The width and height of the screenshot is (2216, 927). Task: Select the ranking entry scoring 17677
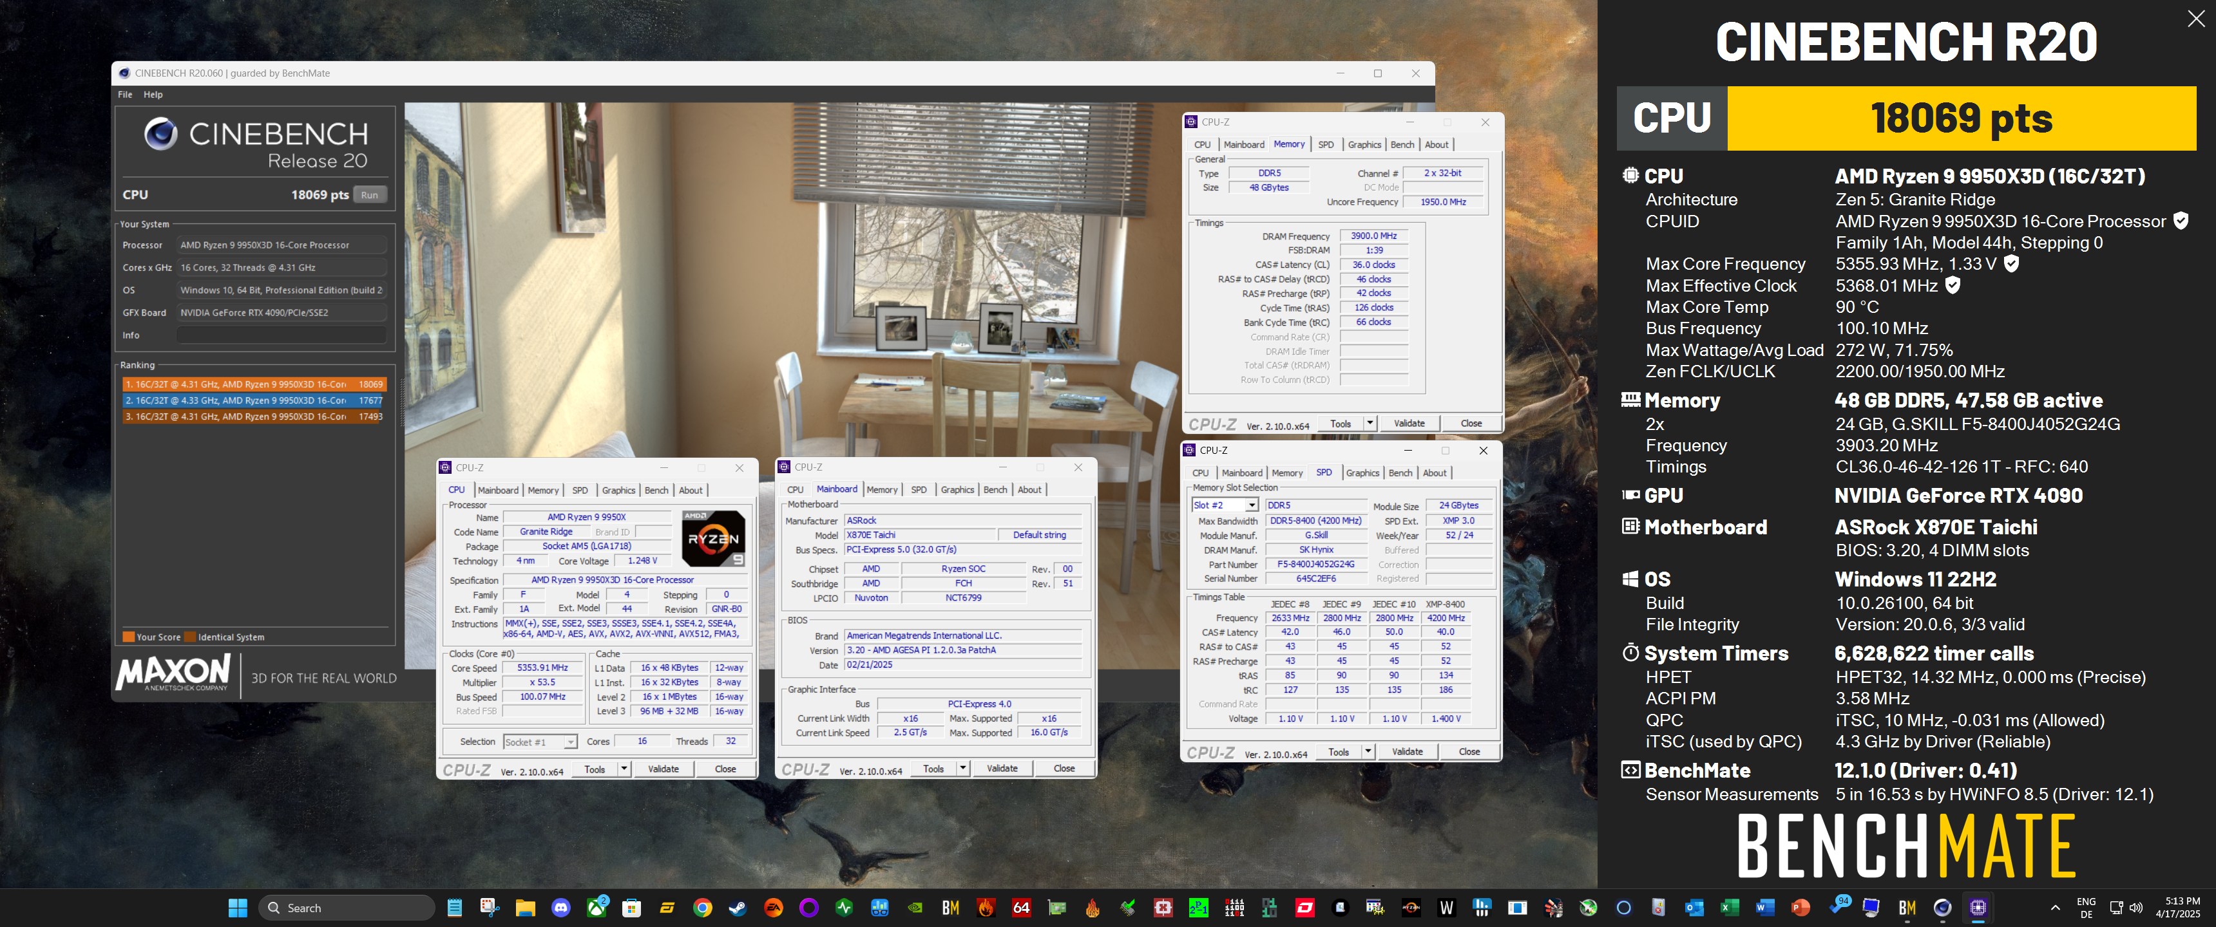pos(254,400)
